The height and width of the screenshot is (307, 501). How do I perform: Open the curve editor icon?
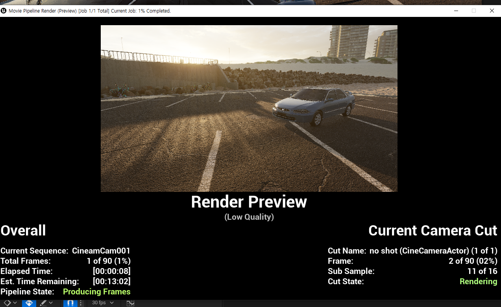click(x=130, y=303)
